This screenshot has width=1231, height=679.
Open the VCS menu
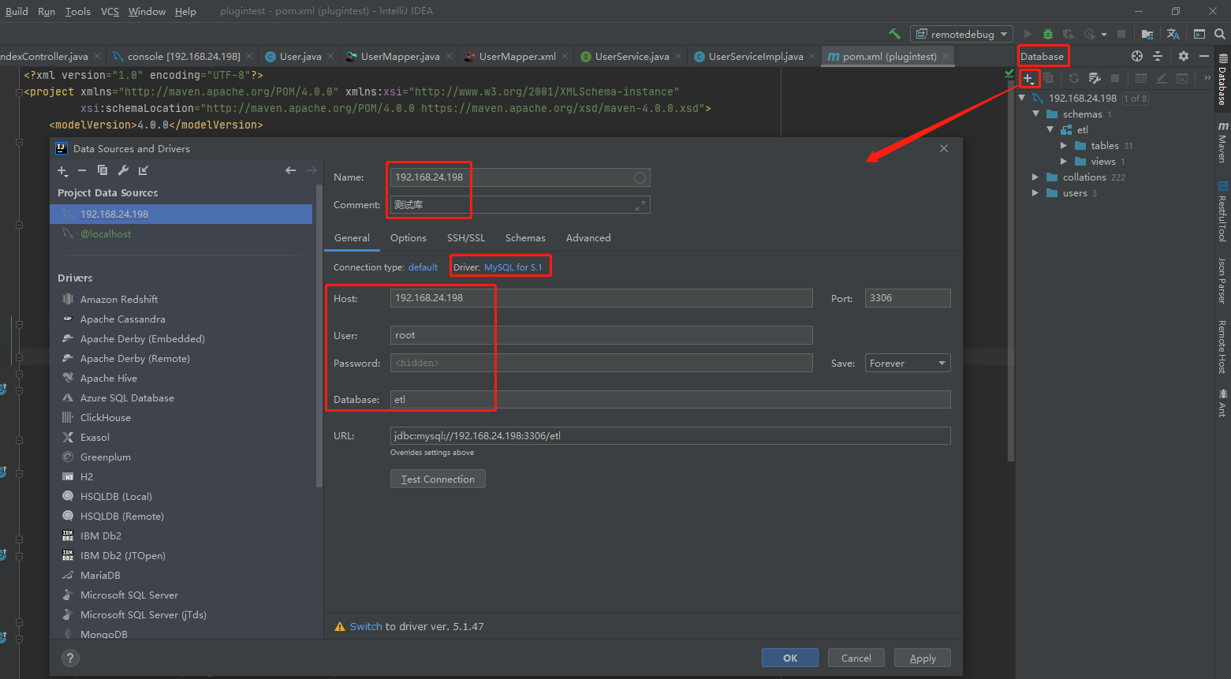click(110, 11)
